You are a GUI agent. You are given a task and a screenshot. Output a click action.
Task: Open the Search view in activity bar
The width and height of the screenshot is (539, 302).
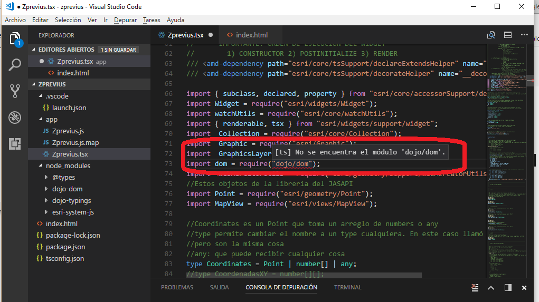point(15,64)
